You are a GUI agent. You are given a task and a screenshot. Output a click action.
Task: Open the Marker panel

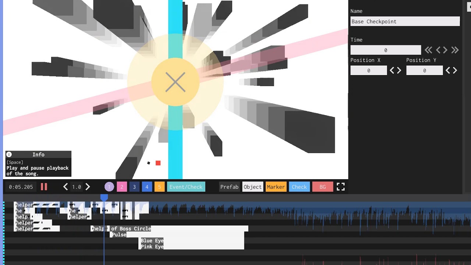coord(276,187)
